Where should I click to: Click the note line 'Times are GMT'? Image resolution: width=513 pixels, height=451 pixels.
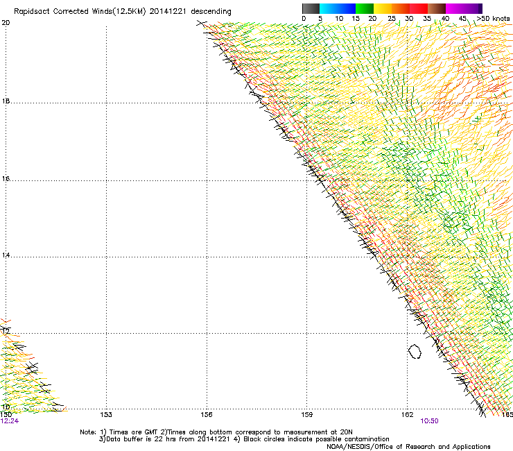pyautogui.click(x=134, y=432)
